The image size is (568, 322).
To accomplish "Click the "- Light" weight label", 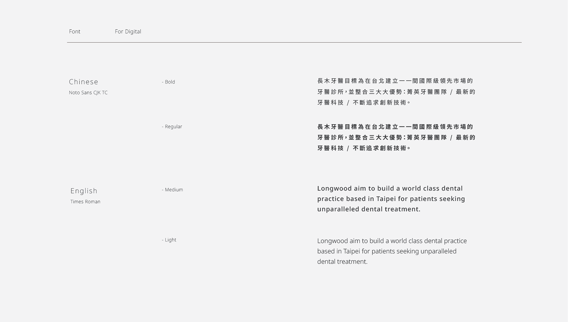I will click(x=169, y=240).
